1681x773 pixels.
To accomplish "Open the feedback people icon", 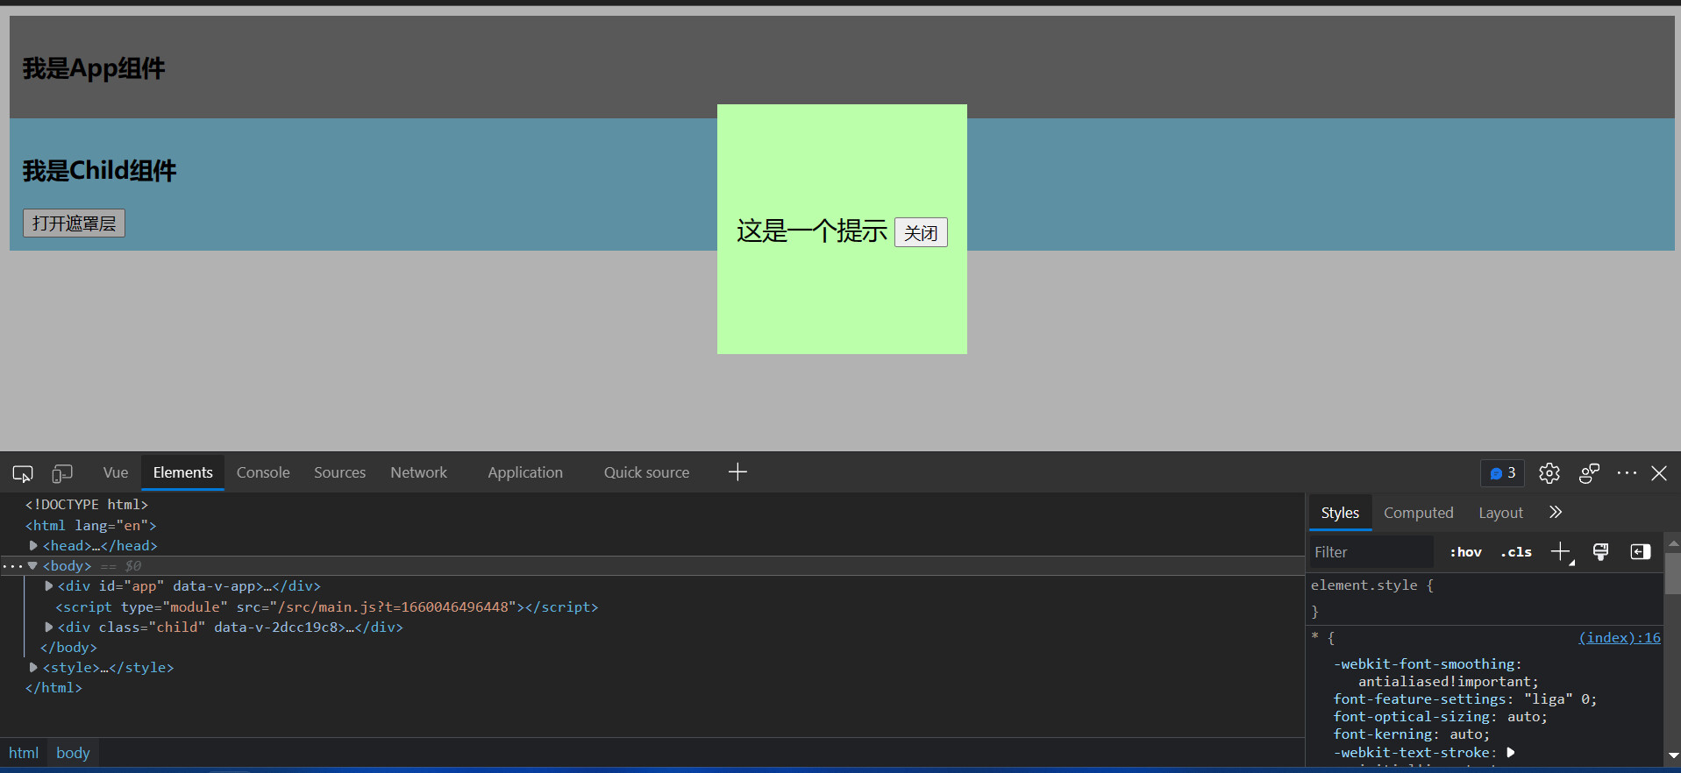I will tap(1589, 473).
